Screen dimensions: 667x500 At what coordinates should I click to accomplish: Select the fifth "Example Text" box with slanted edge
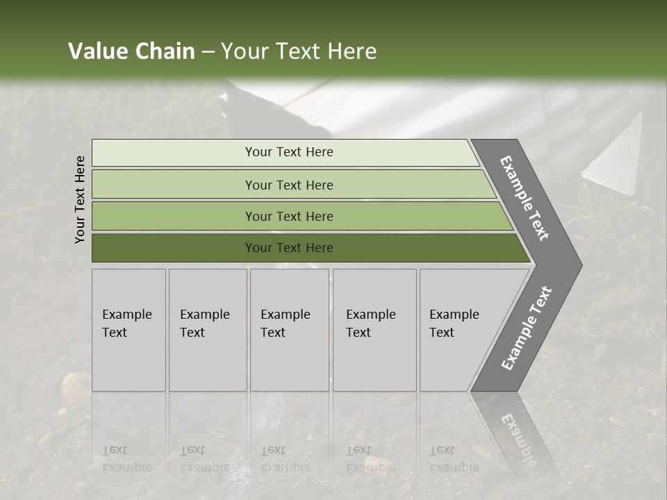(459, 330)
